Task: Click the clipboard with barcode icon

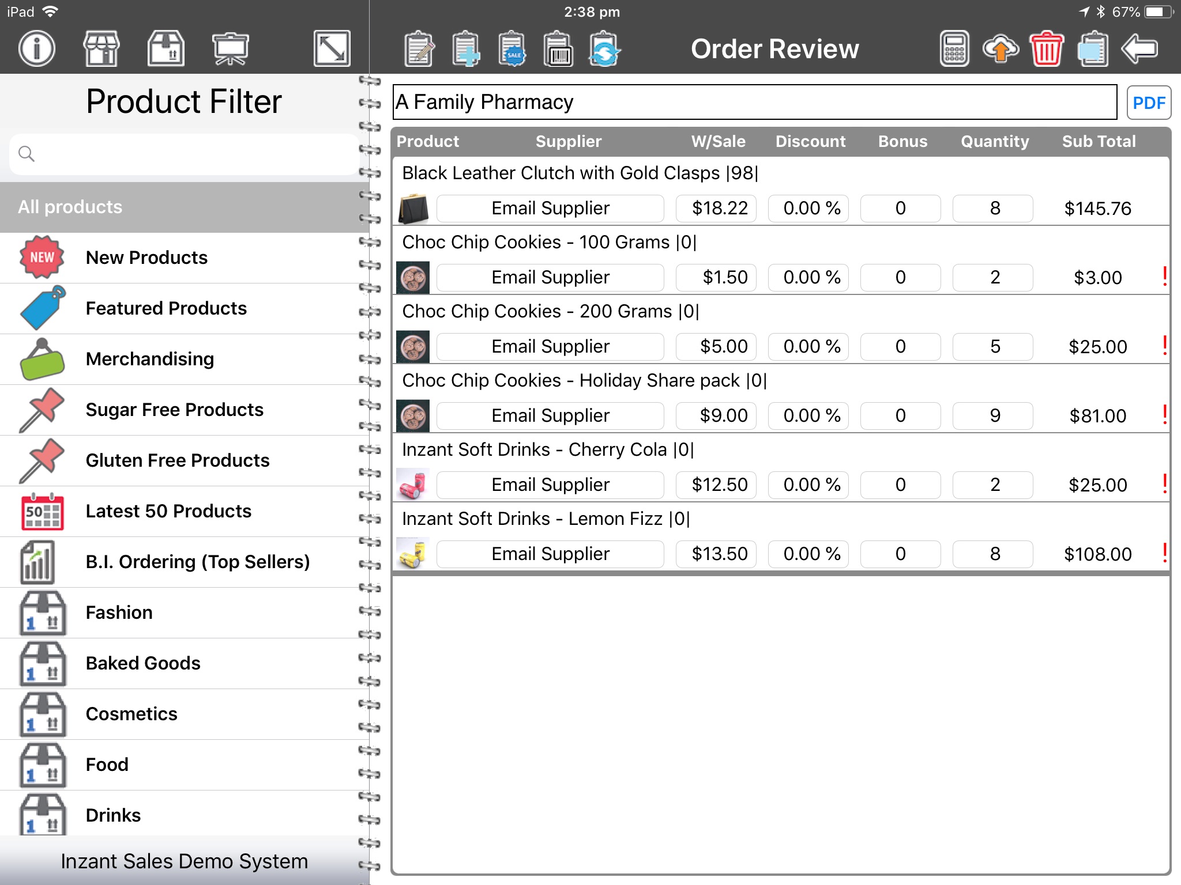Action: pyautogui.click(x=558, y=50)
